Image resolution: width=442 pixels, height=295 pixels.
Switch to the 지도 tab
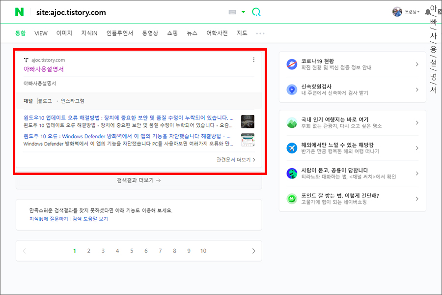[x=242, y=33]
